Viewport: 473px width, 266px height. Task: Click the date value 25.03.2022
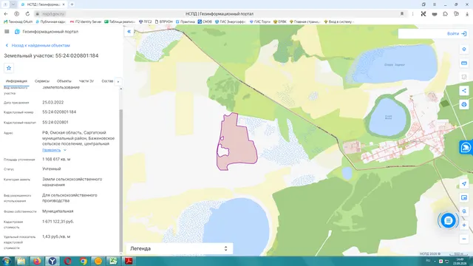pyautogui.click(x=52, y=103)
